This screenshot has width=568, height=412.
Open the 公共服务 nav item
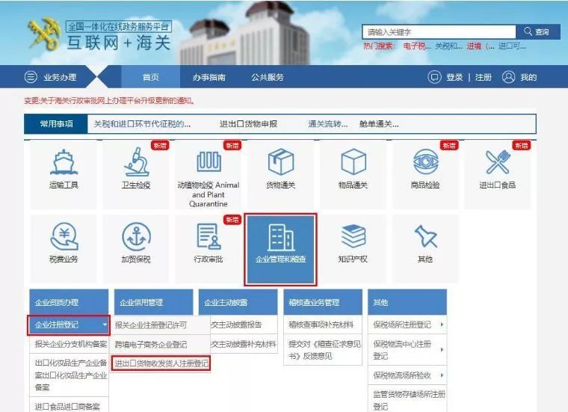tap(267, 77)
